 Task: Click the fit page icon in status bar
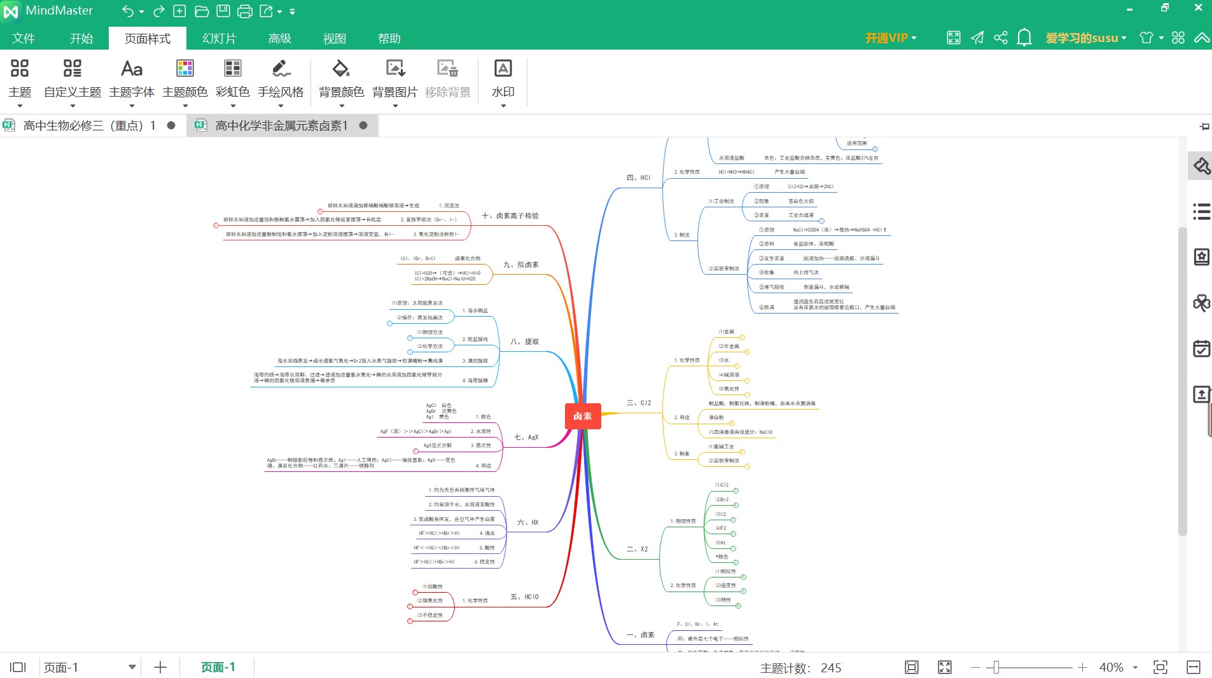[x=912, y=667]
